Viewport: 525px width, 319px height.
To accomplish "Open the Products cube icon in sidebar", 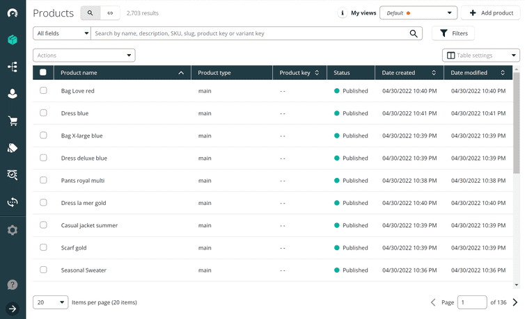I will pos(13,40).
